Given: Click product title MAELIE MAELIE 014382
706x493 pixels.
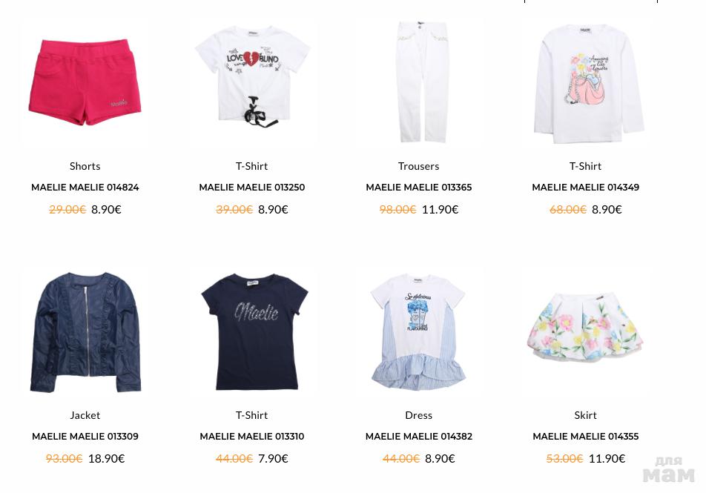Looking at the screenshot, I should pos(419,436).
